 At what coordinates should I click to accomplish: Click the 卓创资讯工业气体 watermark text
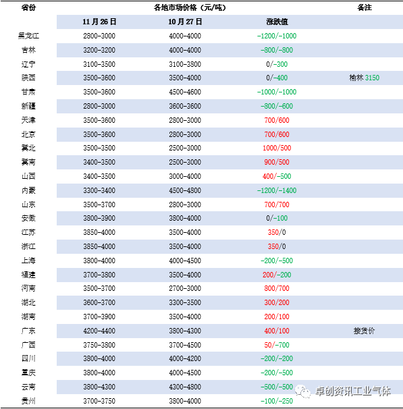coord(353,391)
